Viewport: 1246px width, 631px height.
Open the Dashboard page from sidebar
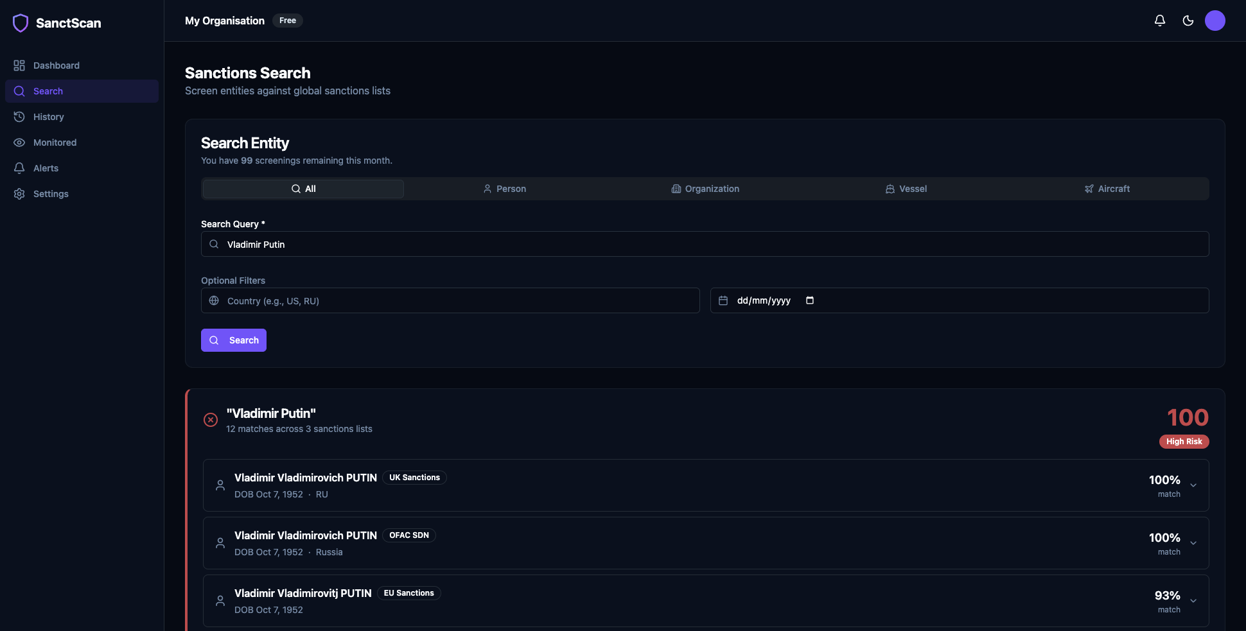coord(82,65)
